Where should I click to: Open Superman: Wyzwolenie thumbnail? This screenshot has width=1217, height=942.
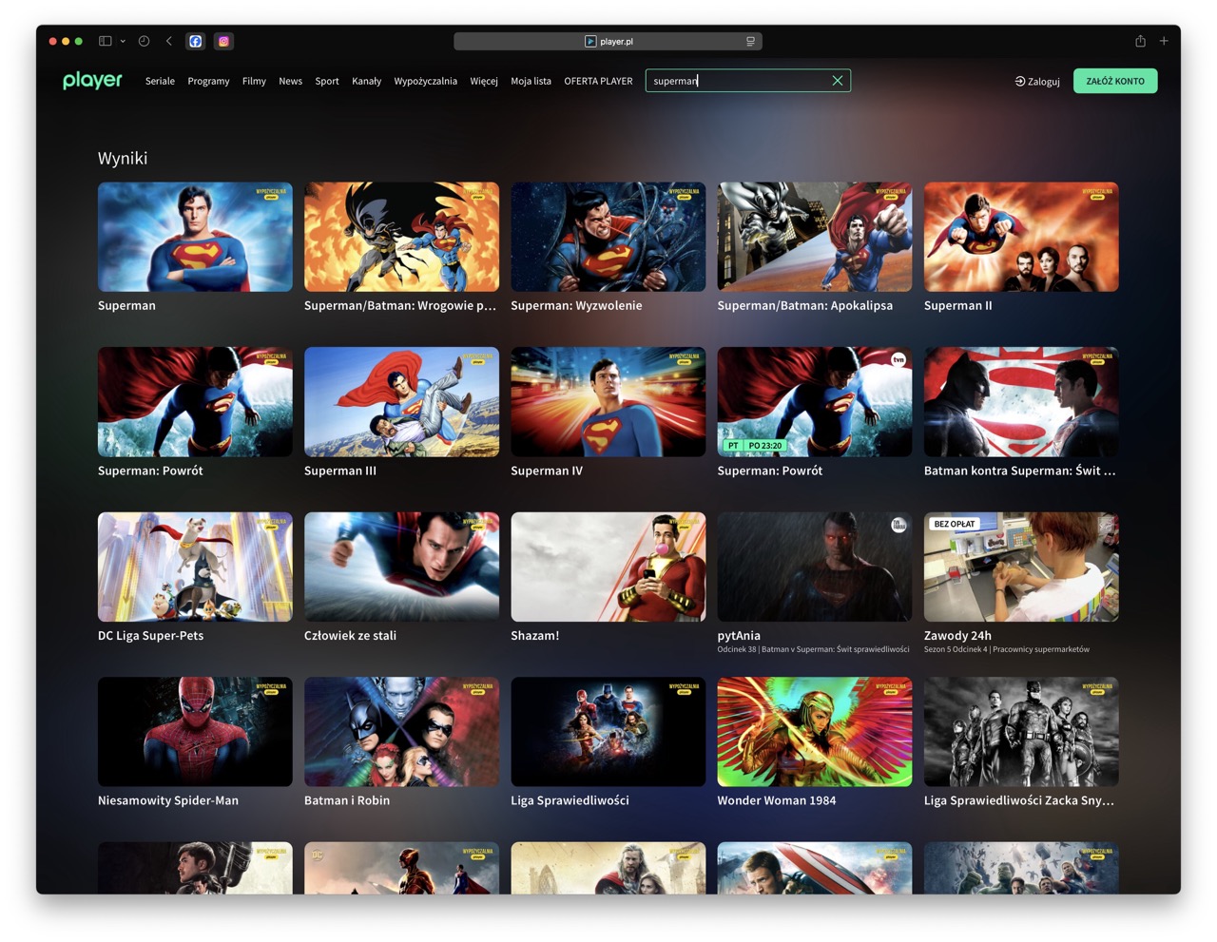pos(608,237)
